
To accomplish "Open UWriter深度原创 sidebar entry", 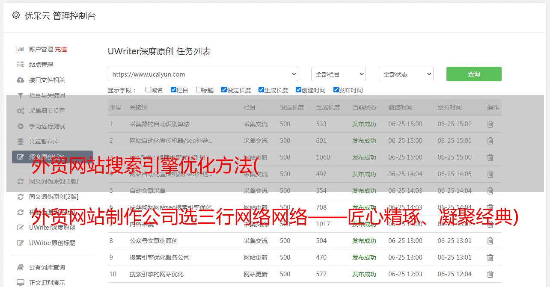I will click(x=52, y=228).
